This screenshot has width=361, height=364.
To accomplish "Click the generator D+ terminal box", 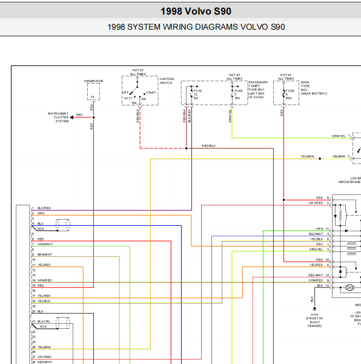I will tap(93, 91).
